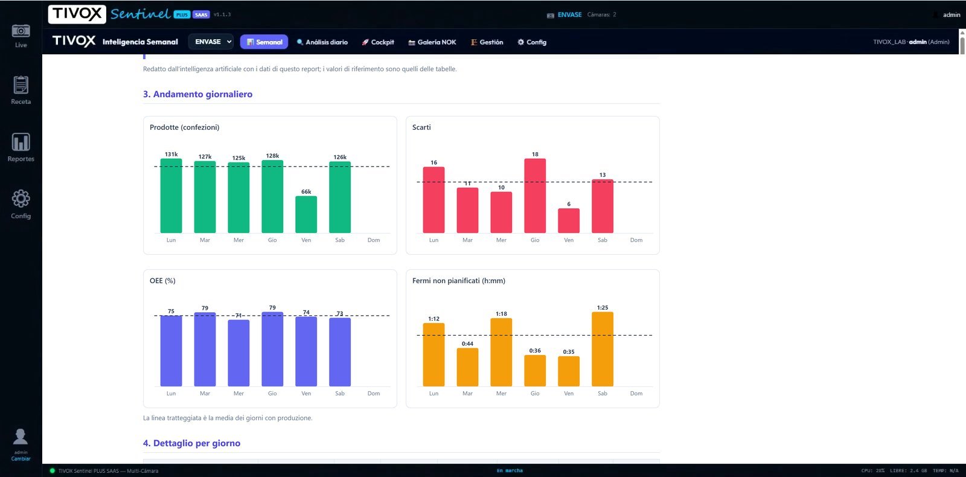Click the "Prodotte (confezioni)" chart title
The width and height of the screenshot is (966, 477).
point(185,127)
